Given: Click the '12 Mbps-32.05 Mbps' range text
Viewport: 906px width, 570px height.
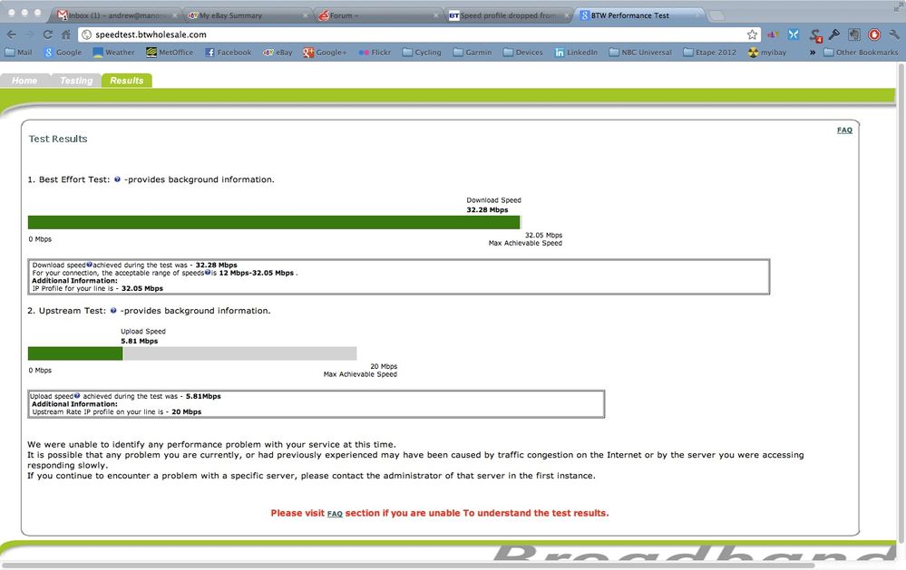Looking at the screenshot, I should [256, 273].
